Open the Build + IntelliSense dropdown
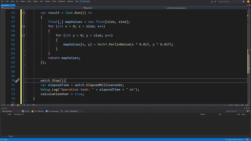251x141 pixels. pyautogui.click(x=74, y=111)
